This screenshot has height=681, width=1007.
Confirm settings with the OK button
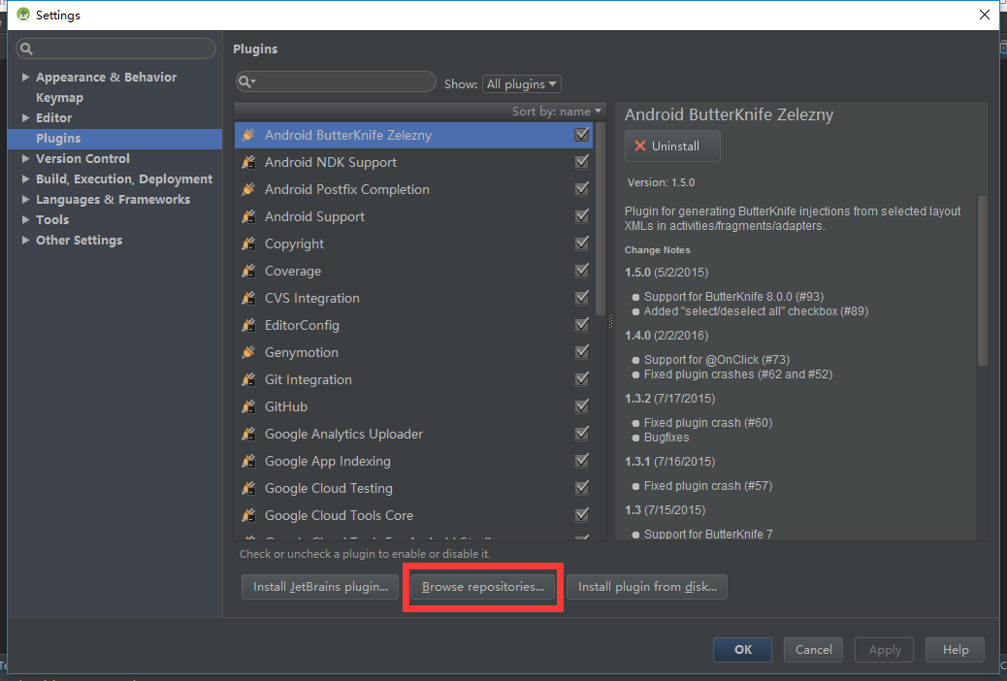click(742, 650)
